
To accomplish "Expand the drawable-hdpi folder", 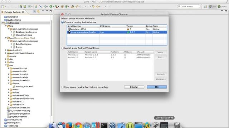I will point(9,68).
